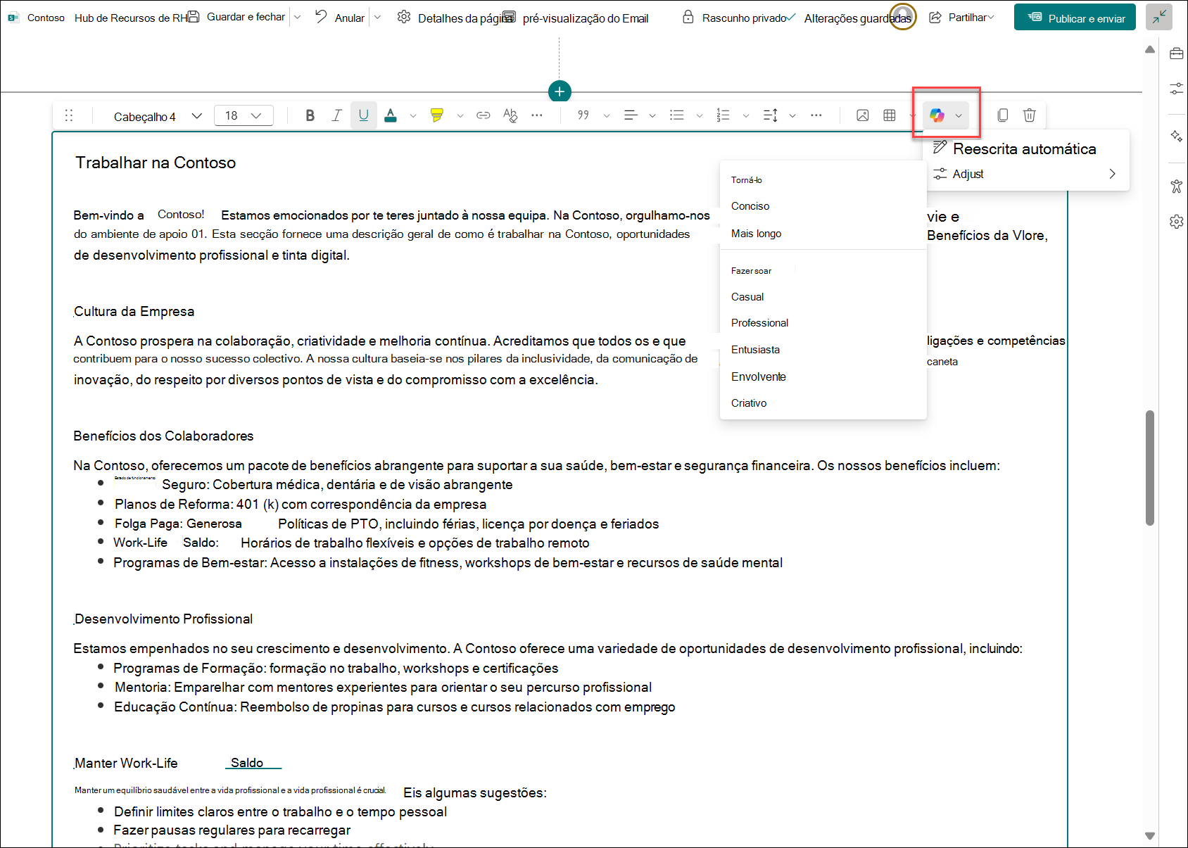The width and height of the screenshot is (1188, 848).
Task: Open more font options ellipsis next to clear formatting
Action: (x=537, y=115)
